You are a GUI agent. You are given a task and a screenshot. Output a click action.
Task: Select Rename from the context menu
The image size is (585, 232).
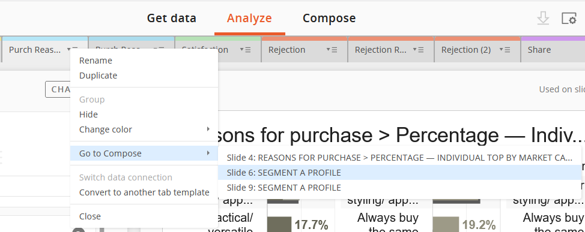pyautogui.click(x=95, y=61)
